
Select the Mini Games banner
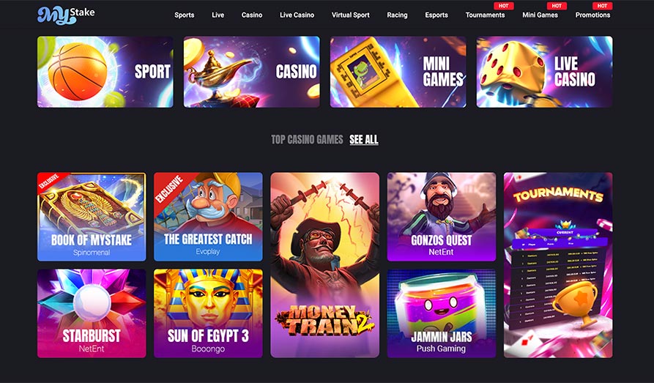tap(398, 72)
